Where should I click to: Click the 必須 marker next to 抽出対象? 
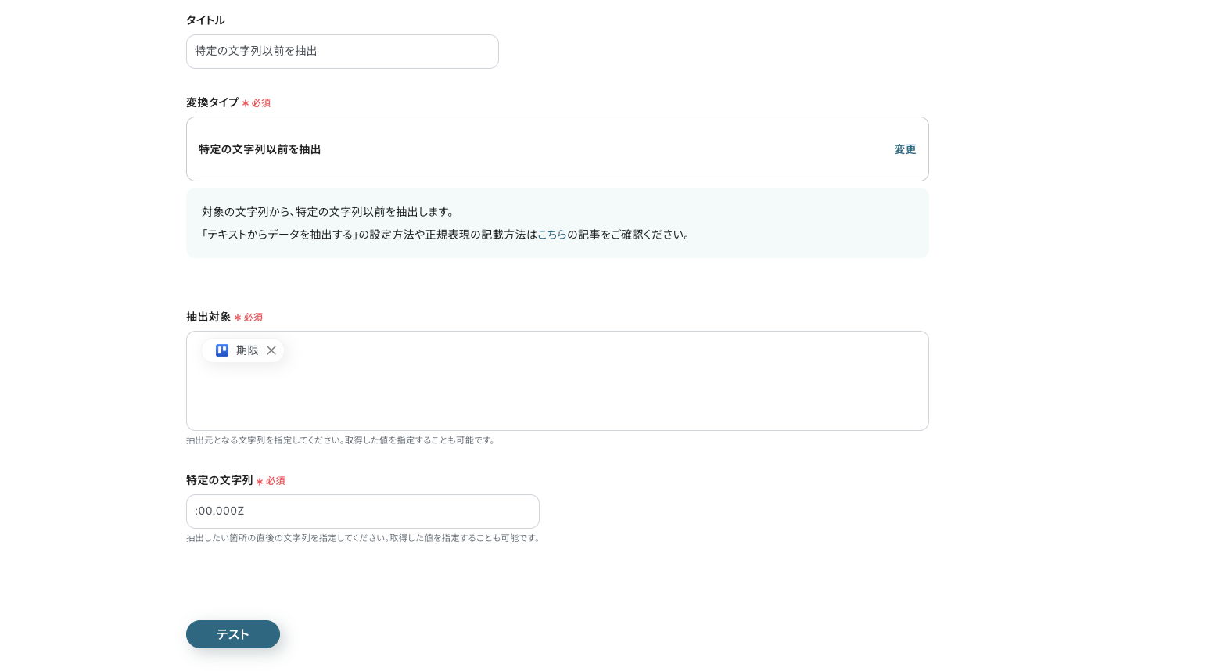[x=254, y=317]
